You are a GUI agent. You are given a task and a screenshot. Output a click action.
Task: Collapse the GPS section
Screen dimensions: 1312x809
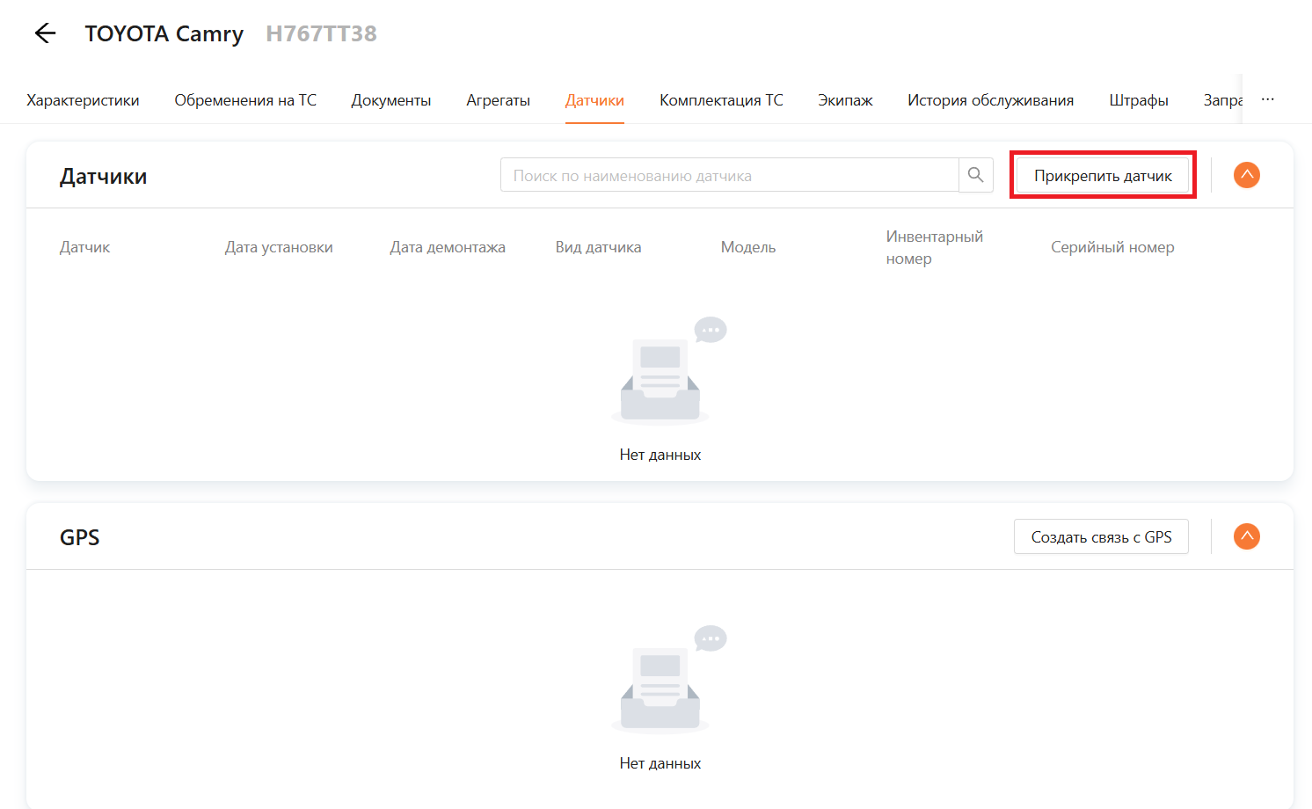coord(1246,536)
